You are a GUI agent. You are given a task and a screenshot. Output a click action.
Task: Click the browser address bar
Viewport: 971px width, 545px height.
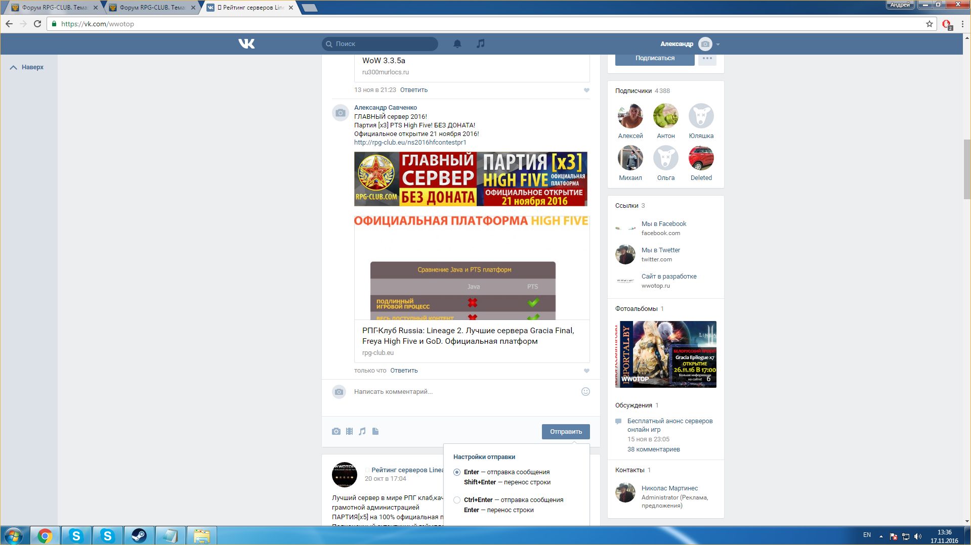click(x=491, y=24)
